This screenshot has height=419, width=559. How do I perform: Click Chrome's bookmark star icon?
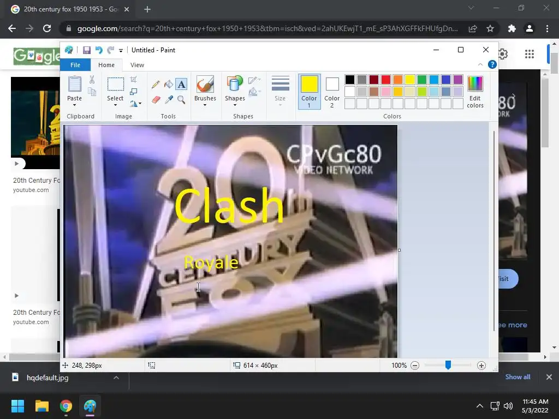coord(490,28)
